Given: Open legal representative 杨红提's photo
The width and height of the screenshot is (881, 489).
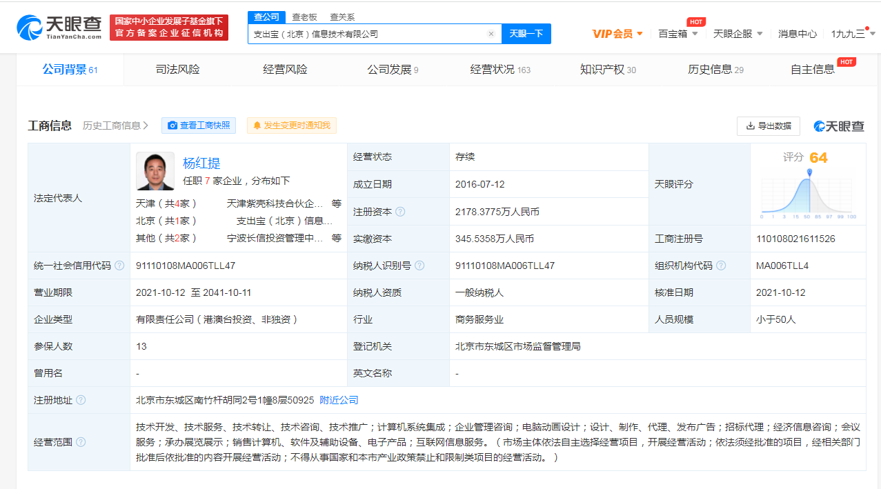Looking at the screenshot, I should (155, 171).
